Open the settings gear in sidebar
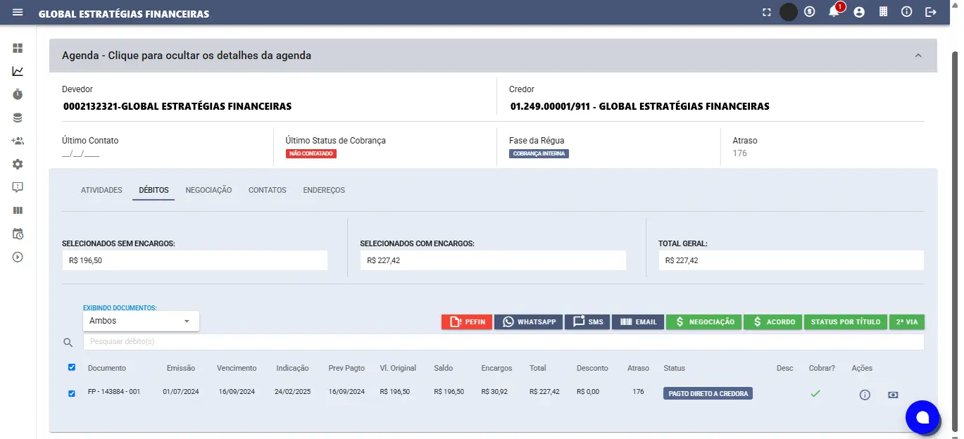Viewport: 964px width, 439px height. click(18, 164)
